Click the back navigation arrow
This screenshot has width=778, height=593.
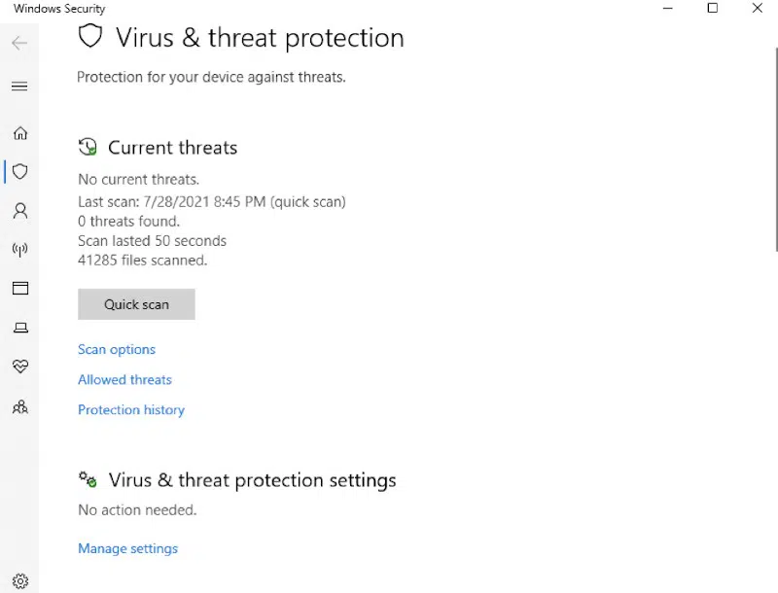[19, 43]
